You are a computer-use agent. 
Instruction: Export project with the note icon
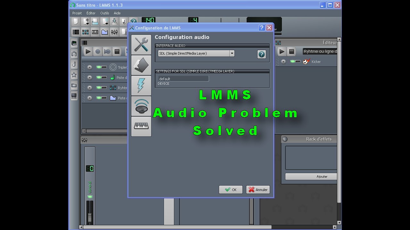coord(124,22)
